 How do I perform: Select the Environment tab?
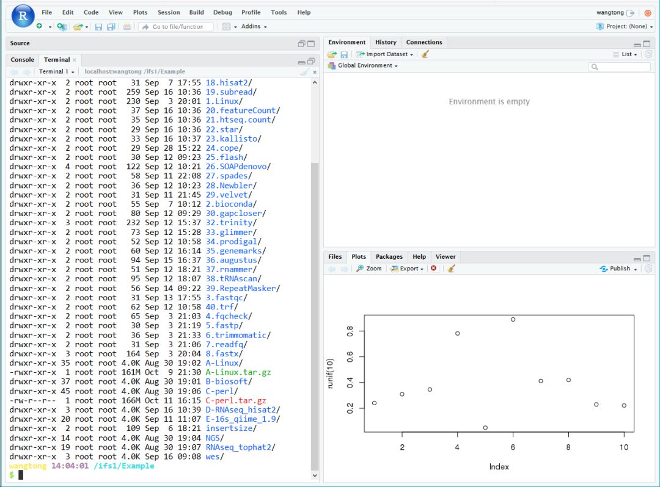[347, 42]
